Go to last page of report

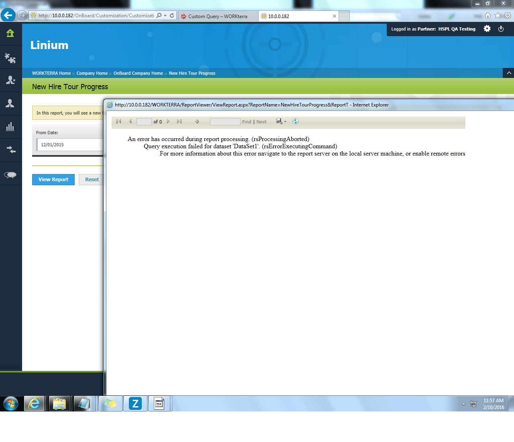(x=179, y=121)
